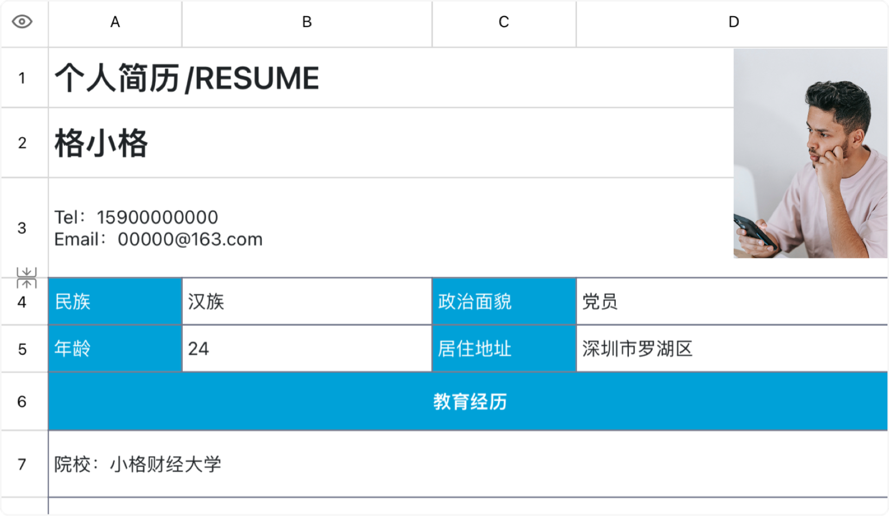Select row 5 header
889x516 pixels.
pyautogui.click(x=24, y=349)
